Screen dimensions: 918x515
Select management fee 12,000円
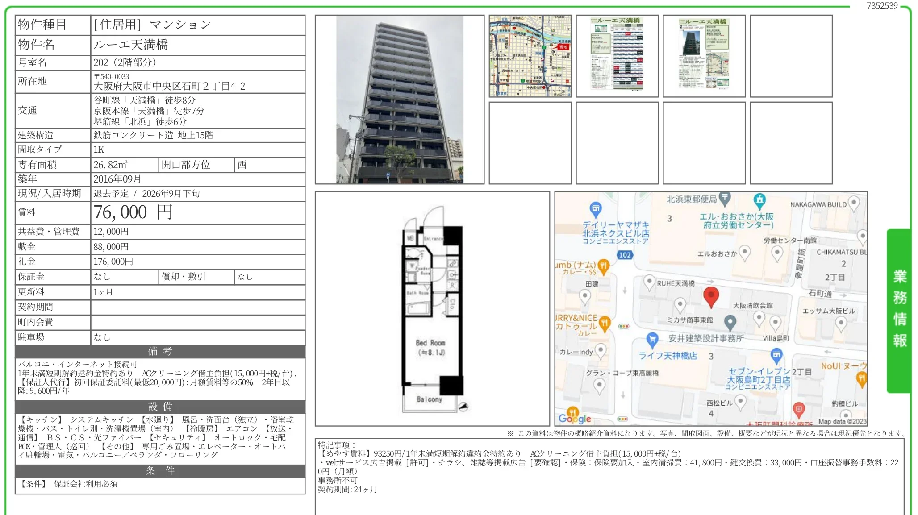point(111,232)
